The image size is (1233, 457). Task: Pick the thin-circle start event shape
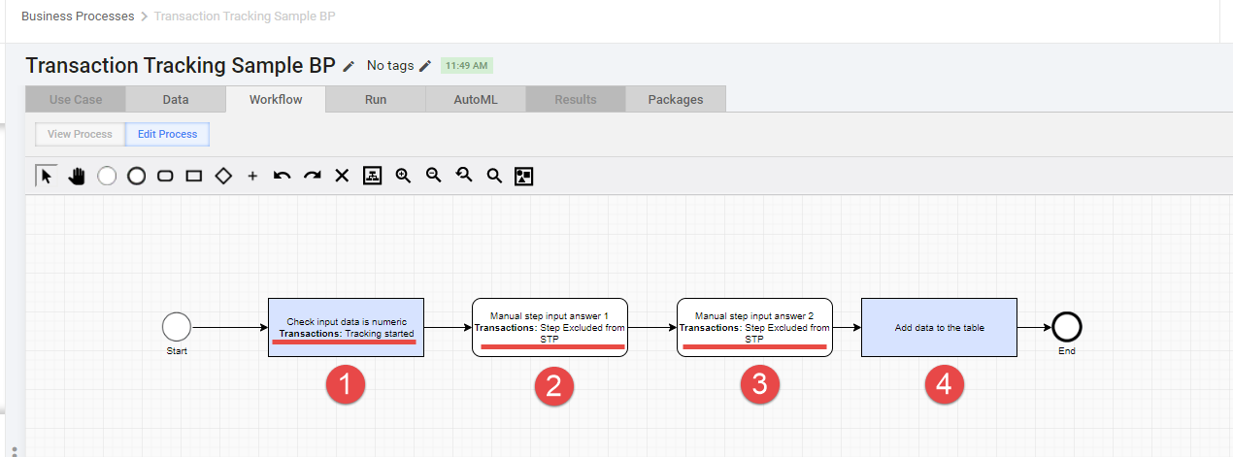coord(107,176)
